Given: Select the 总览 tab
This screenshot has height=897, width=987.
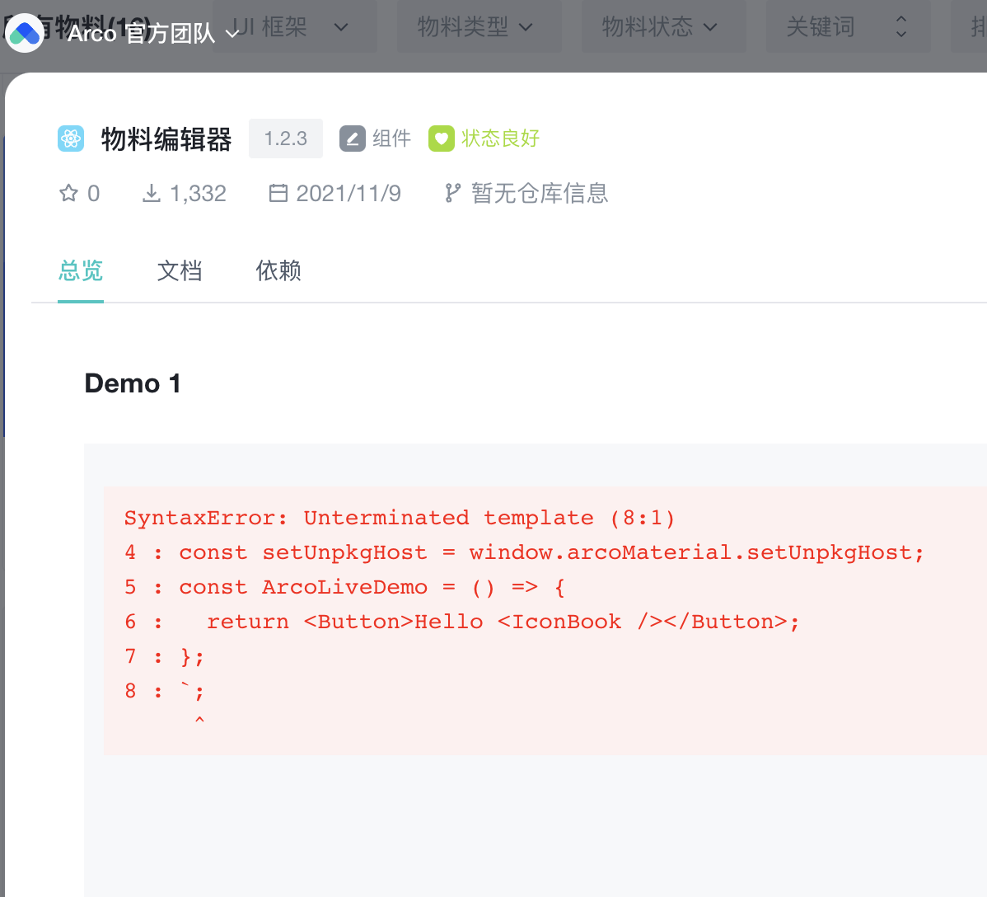Looking at the screenshot, I should 81,271.
